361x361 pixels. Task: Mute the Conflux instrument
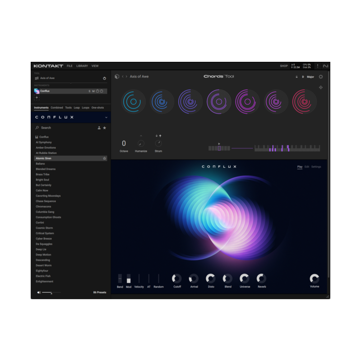(93, 91)
